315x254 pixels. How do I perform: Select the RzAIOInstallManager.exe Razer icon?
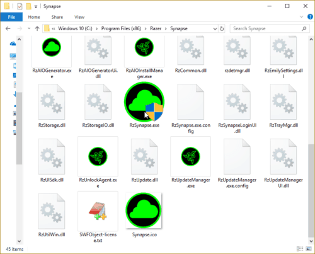(144, 47)
